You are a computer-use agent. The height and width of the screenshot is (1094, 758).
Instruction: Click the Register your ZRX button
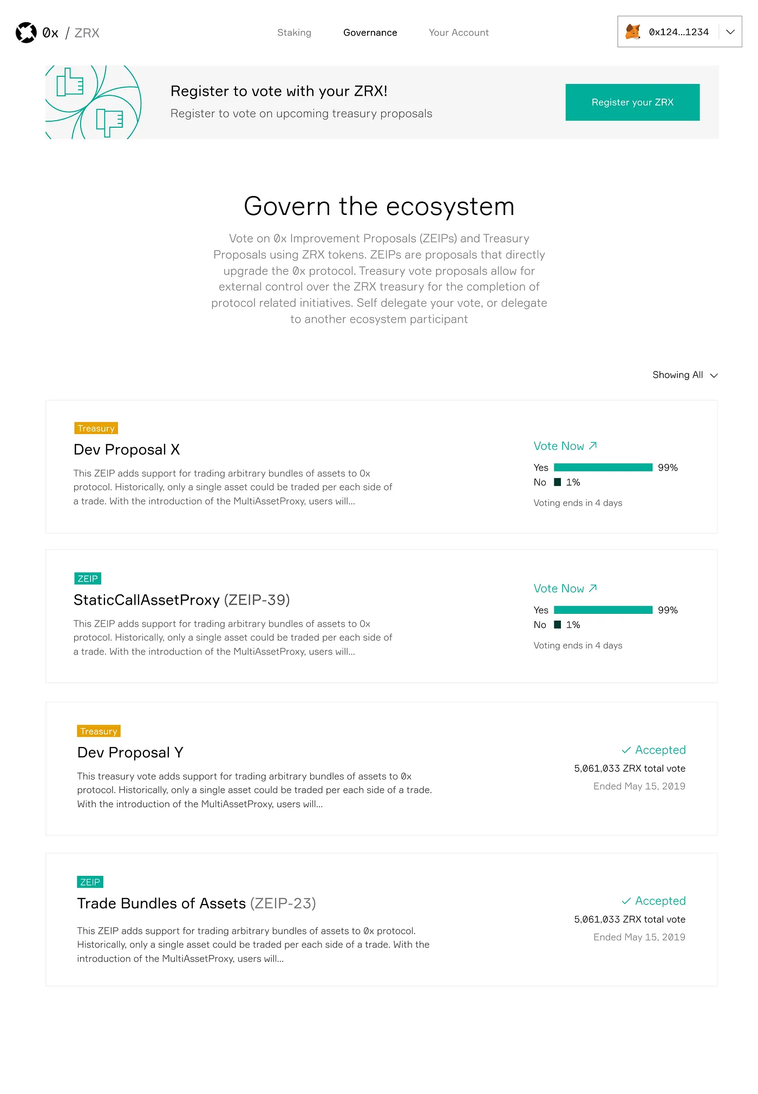(x=632, y=102)
